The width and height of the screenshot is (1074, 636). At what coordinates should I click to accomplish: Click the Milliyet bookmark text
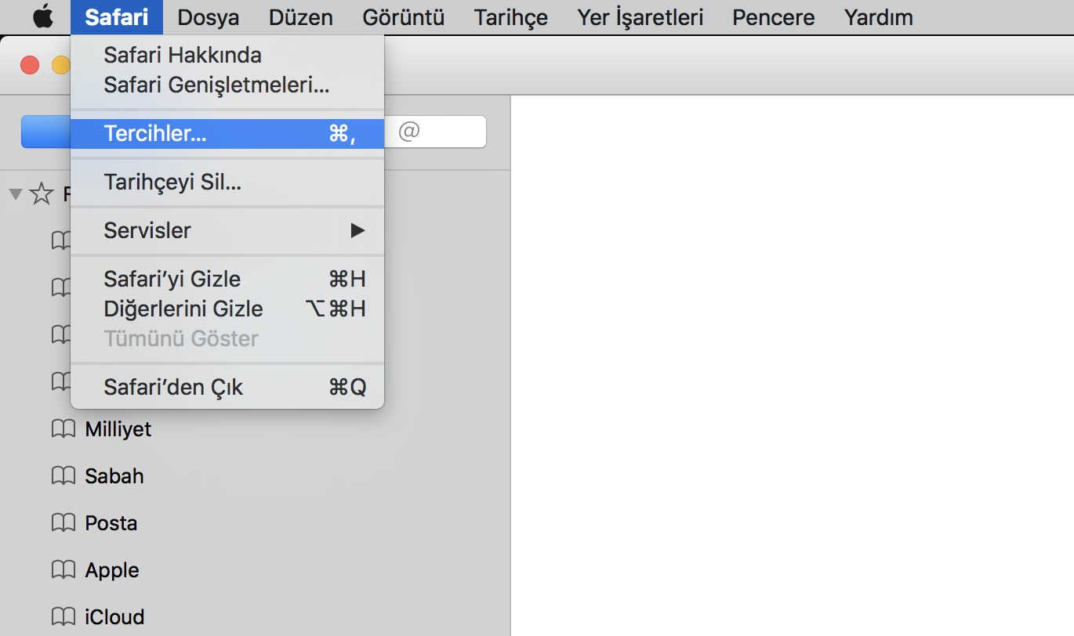(118, 429)
